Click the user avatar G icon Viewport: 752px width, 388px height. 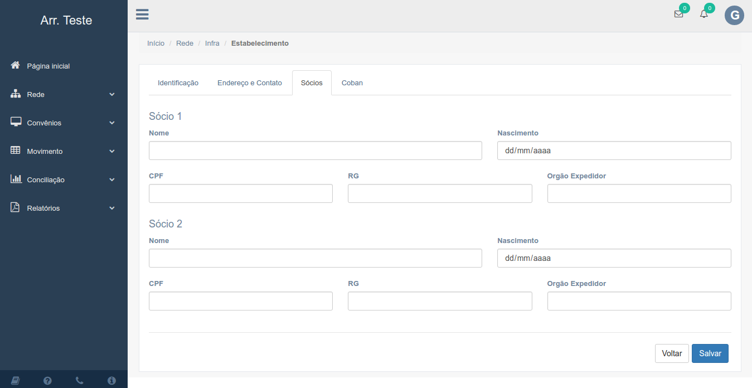pyautogui.click(x=734, y=15)
